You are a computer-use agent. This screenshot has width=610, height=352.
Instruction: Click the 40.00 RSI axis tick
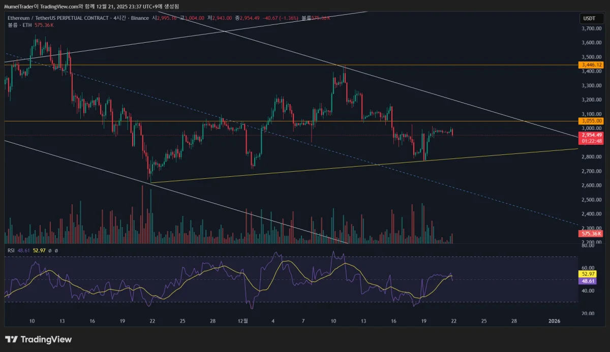pyautogui.click(x=588, y=291)
